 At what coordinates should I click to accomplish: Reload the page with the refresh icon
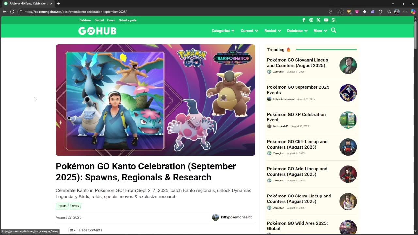[x=12, y=12]
